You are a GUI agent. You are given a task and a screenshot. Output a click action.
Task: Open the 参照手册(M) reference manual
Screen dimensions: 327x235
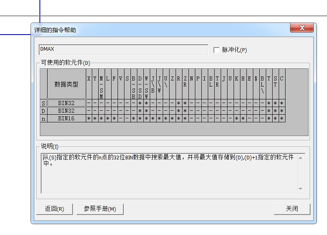[100, 209]
